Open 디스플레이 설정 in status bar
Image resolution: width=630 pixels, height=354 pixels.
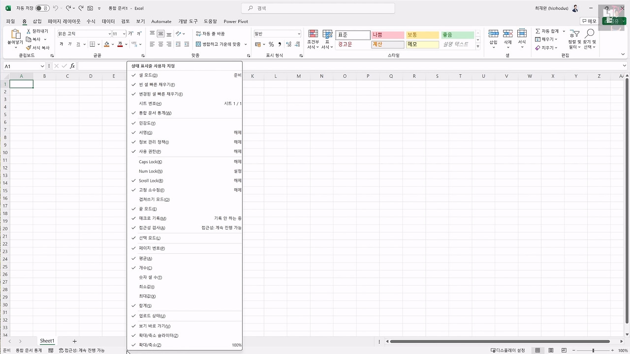point(508,350)
